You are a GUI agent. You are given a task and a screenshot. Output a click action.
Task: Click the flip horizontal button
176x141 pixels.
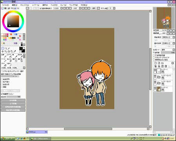(x=13, y=100)
